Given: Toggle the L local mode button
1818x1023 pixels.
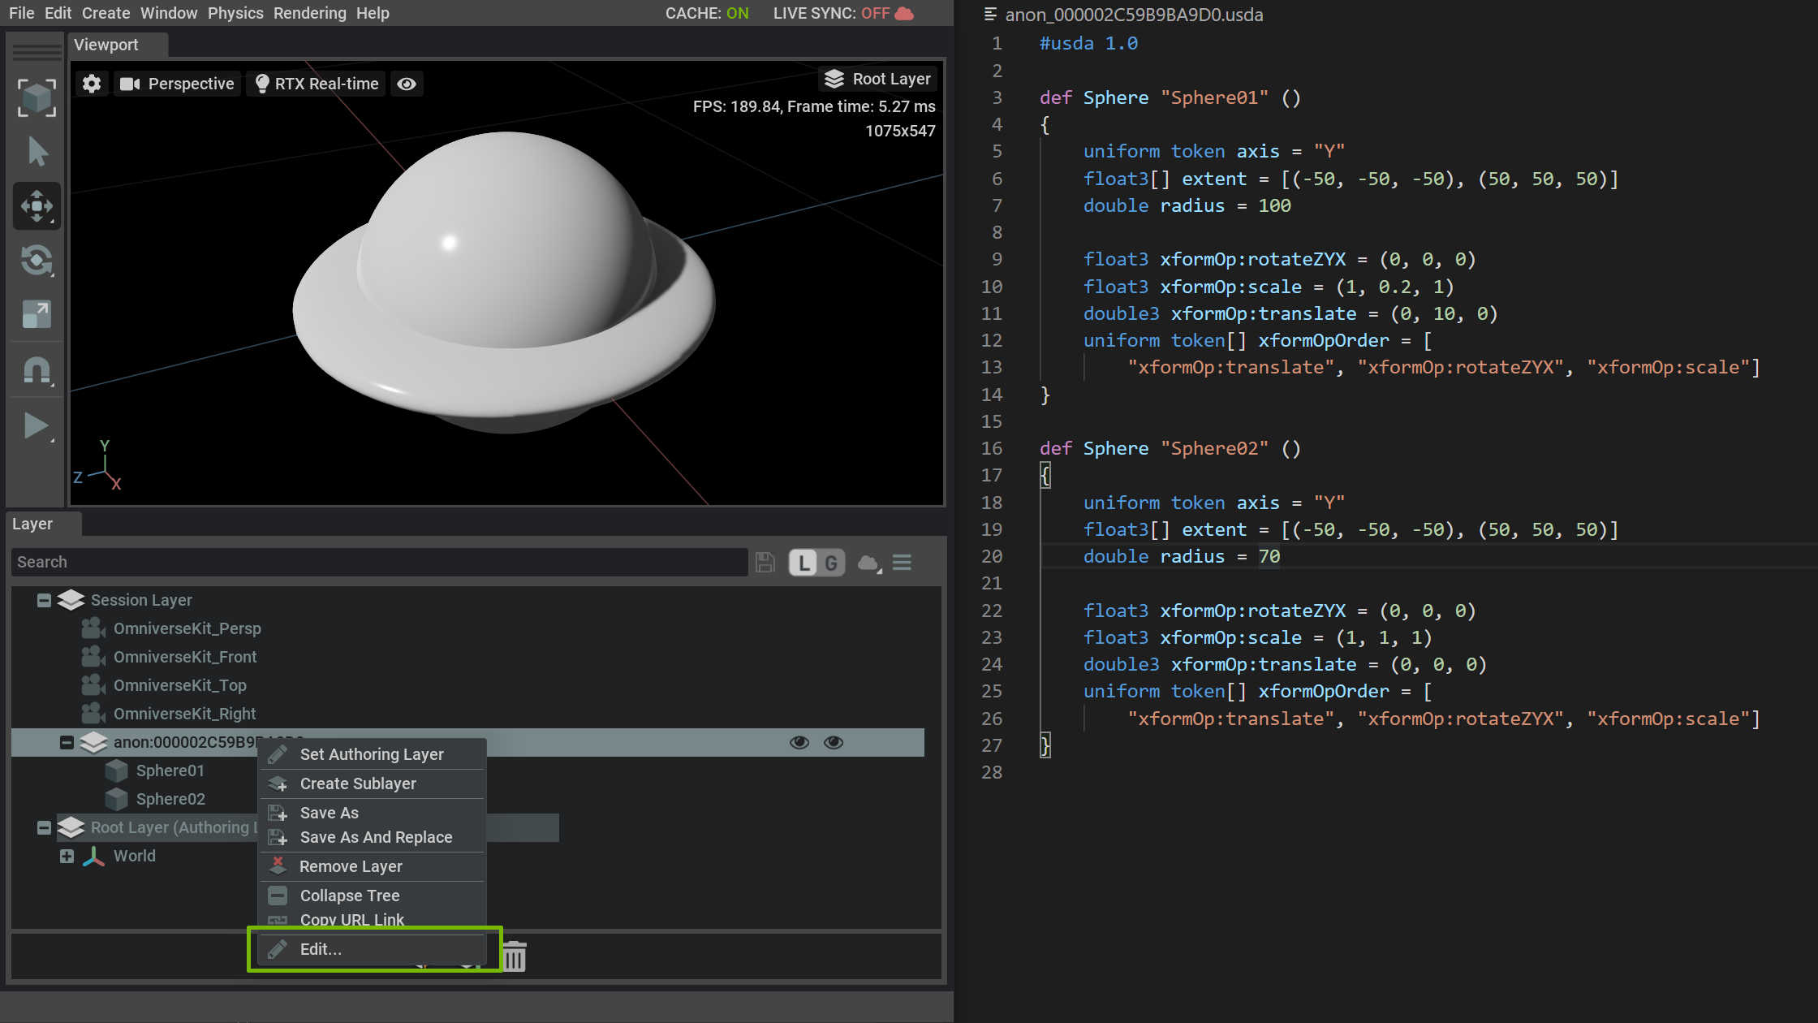Looking at the screenshot, I should 803,563.
